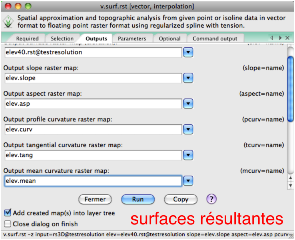The height and width of the screenshot is (240, 295).
Task: Switch to the Parameters tab
Action: [132, 39]
